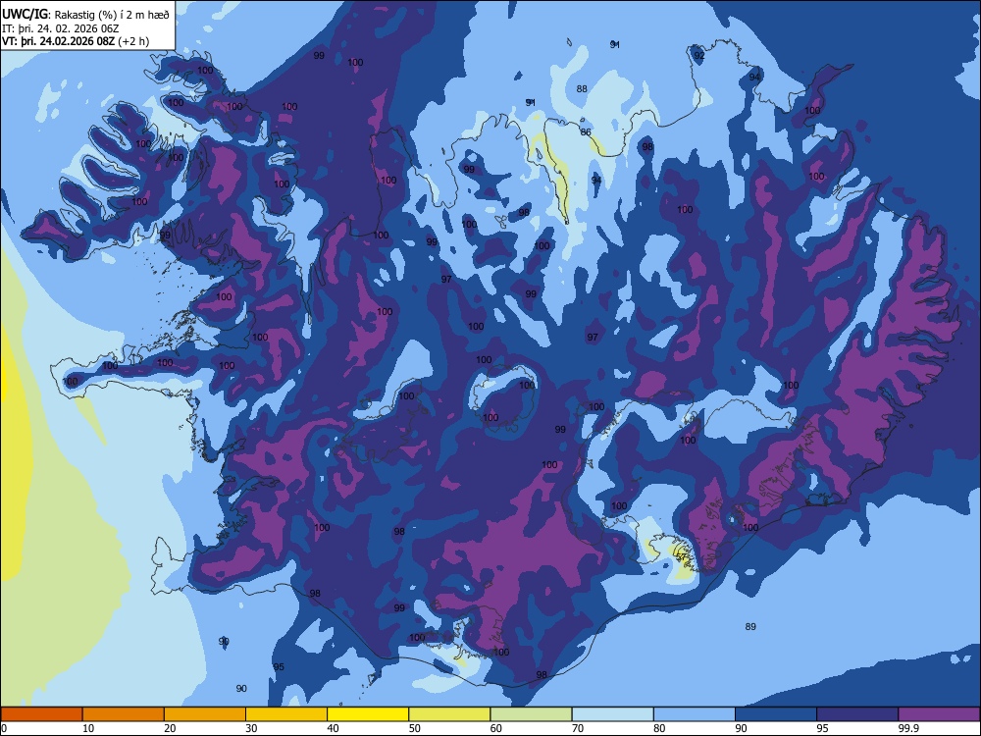This screenshot has height=736, width=981.
Task: Click the legend tick label 80
Action: [x=659, y=728]
